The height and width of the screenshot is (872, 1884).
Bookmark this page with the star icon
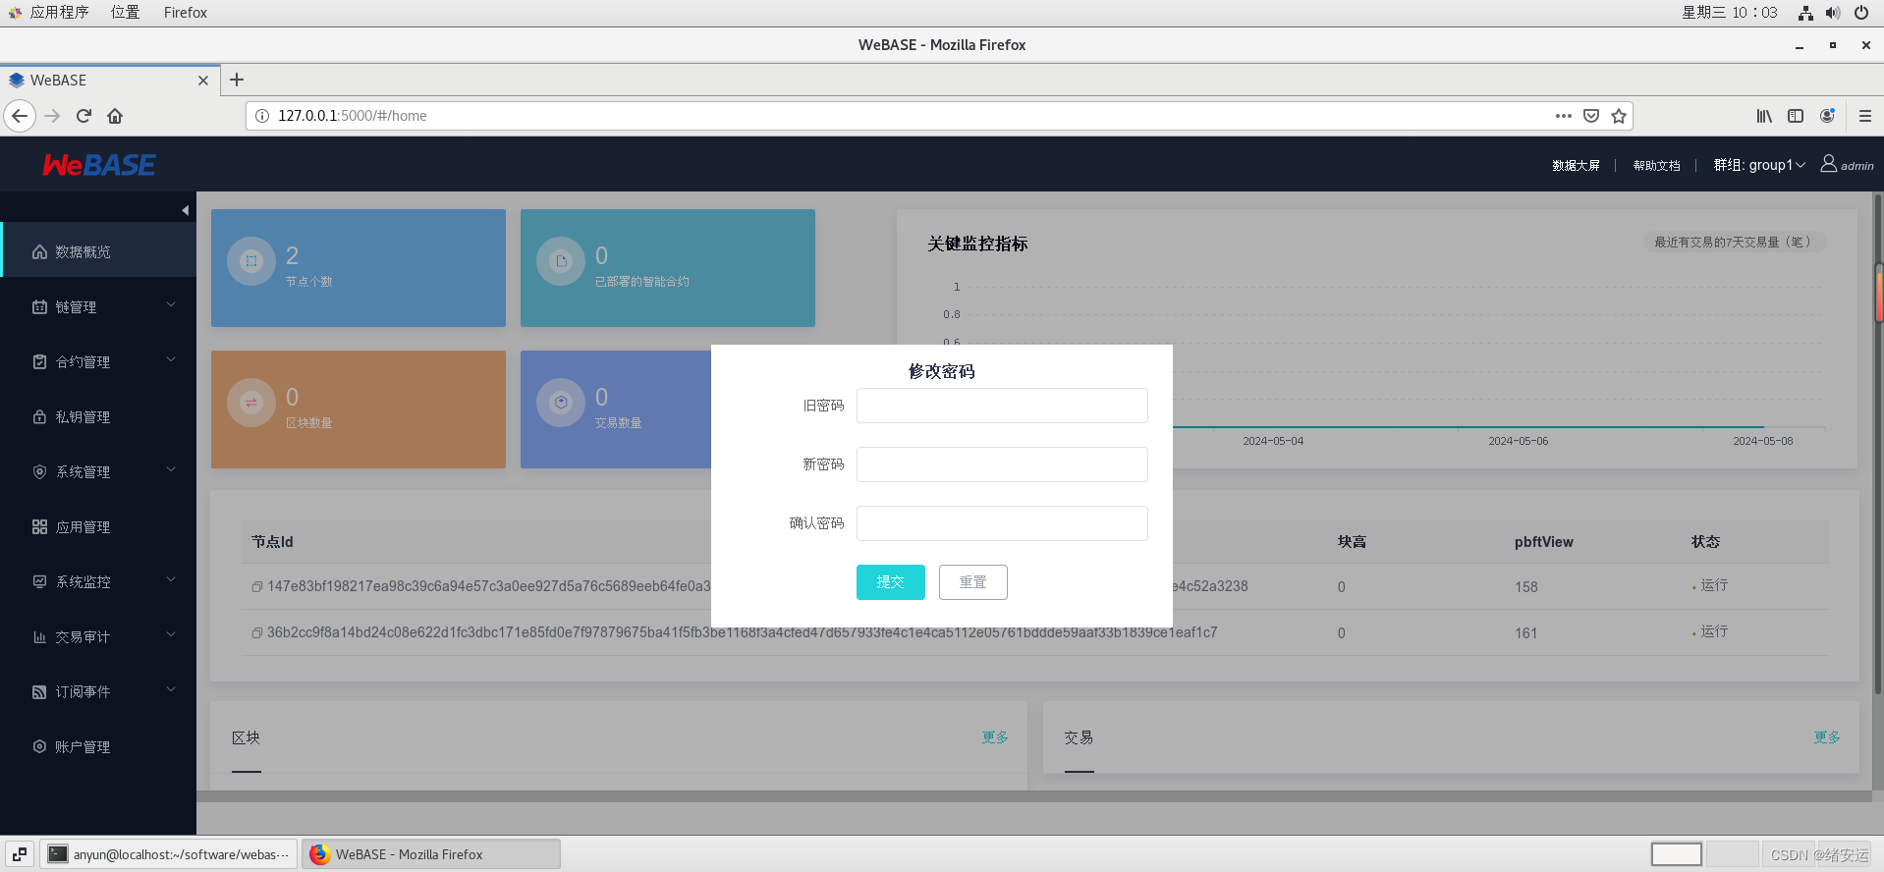[x=1619, y=116]
